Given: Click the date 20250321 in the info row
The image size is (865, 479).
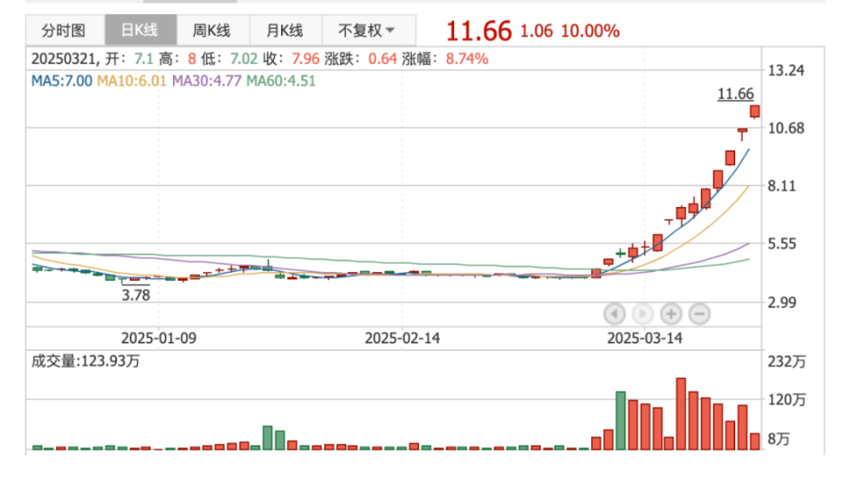Looking at the screenshot, I should click(x=64, y=59).
